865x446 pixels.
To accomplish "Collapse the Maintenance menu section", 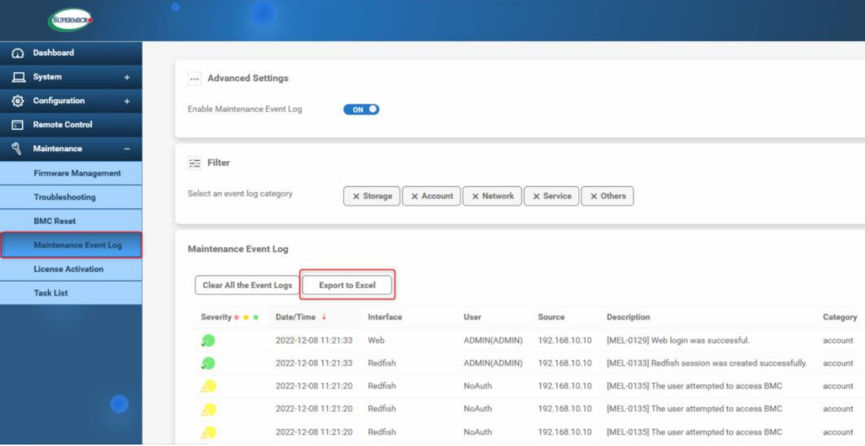I will (126, 150).
